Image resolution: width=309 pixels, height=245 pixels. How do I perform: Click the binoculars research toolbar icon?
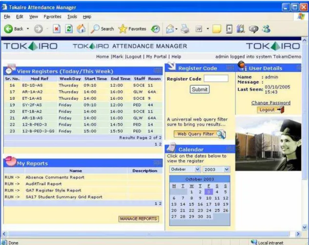(x=241, y=29)
